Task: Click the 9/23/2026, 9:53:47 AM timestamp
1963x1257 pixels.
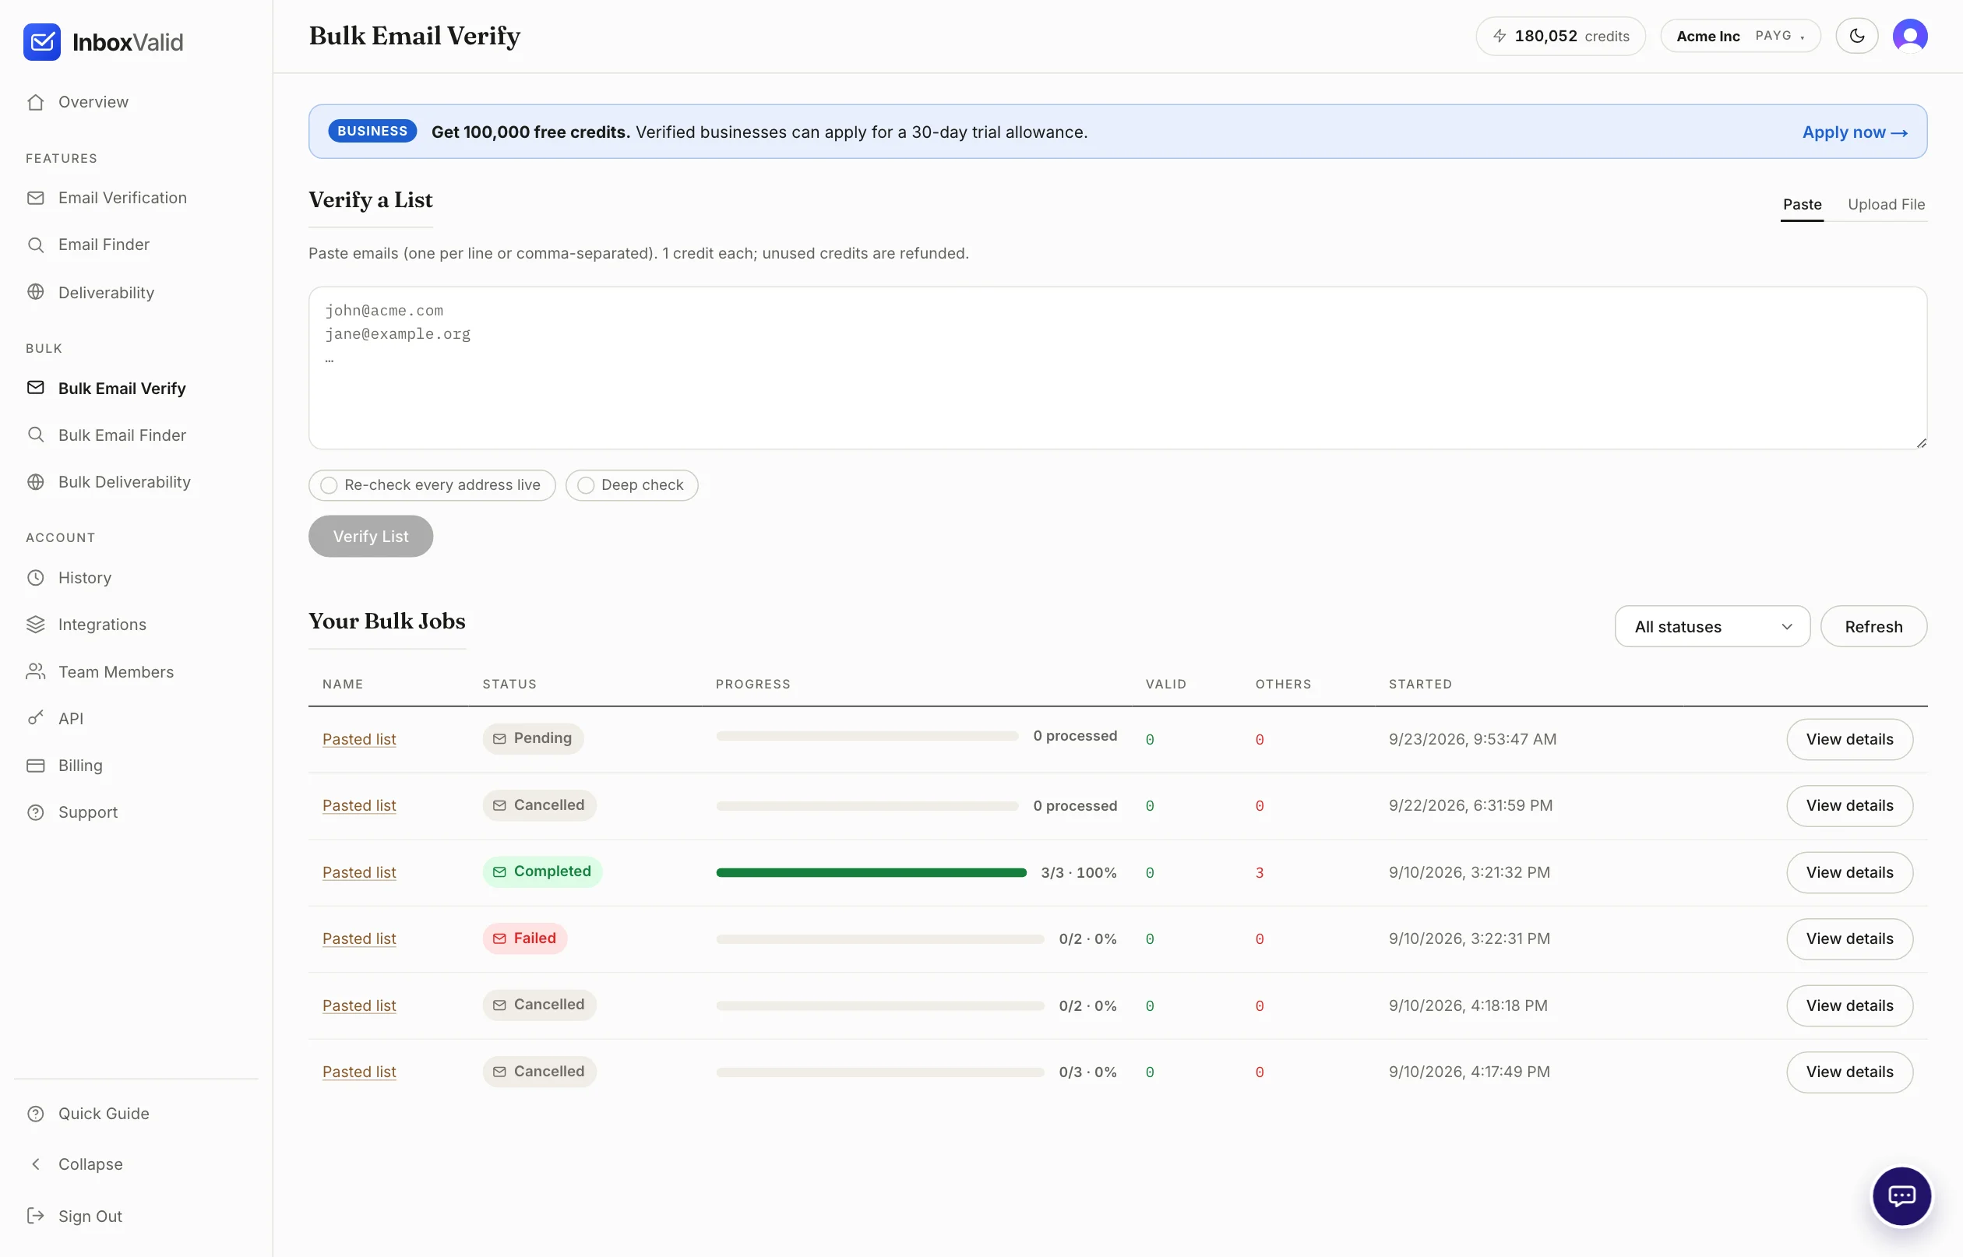Action: pos(1472,740)
